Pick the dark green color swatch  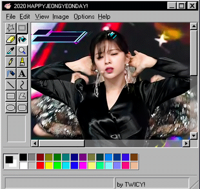(57, 157)
